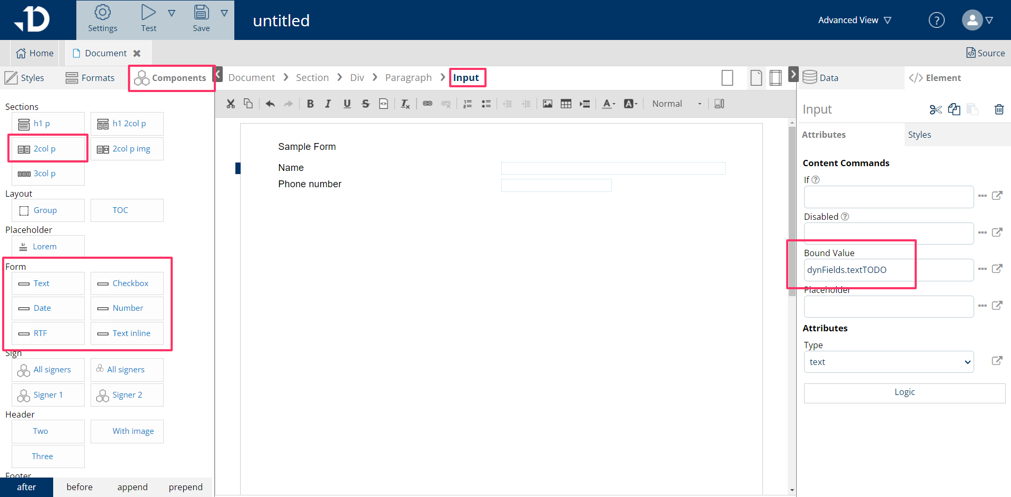Toggle bold formatting

pyautogui.click(x=310, y=104)
